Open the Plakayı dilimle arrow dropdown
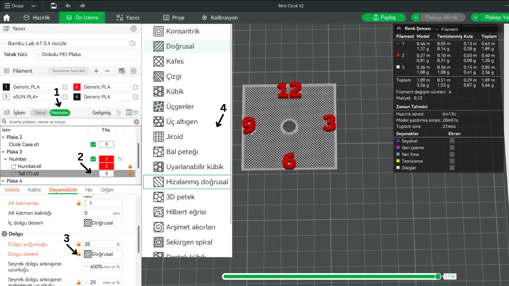 (x=416, y=17)
